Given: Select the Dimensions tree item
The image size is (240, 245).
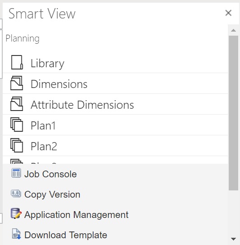Looking at the screenshot, I should pyautogui.click(x=115, y=83).
